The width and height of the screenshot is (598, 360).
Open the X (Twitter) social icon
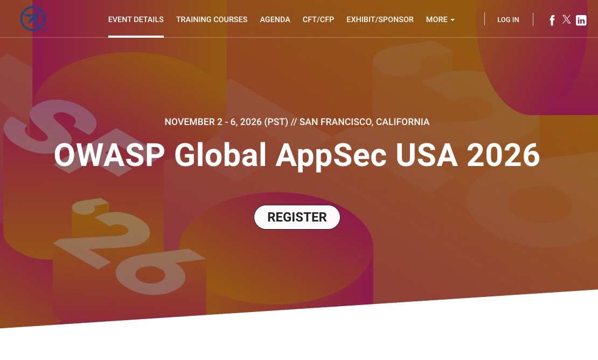[x=566, y=19]
